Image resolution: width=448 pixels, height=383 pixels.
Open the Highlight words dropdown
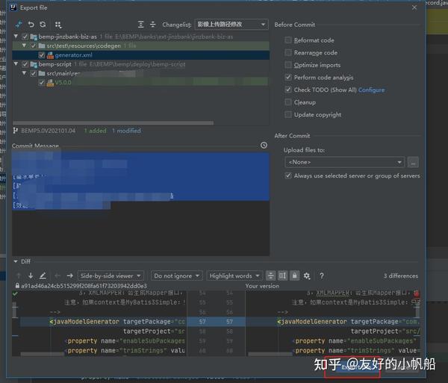[x=234, y=275]
